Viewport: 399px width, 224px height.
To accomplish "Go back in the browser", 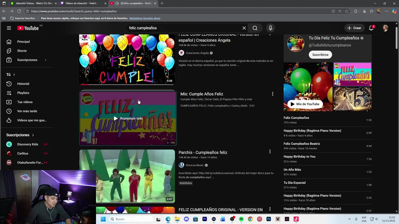I will pos(4,11).
